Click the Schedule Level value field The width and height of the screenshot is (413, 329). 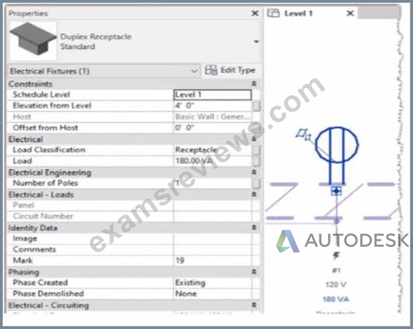(213, 95)
